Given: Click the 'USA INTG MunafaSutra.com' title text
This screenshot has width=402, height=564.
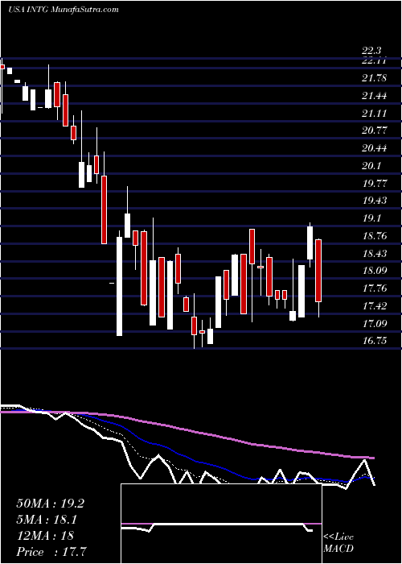Looking at the screenshot, I should [x=64, y=10].
